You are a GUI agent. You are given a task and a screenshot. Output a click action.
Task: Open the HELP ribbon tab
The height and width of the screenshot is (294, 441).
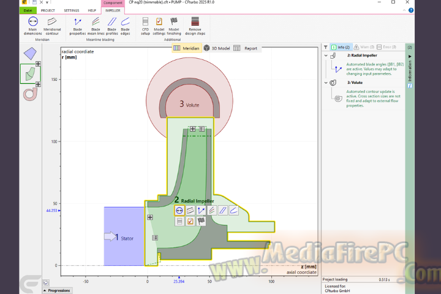coord(92,10)
